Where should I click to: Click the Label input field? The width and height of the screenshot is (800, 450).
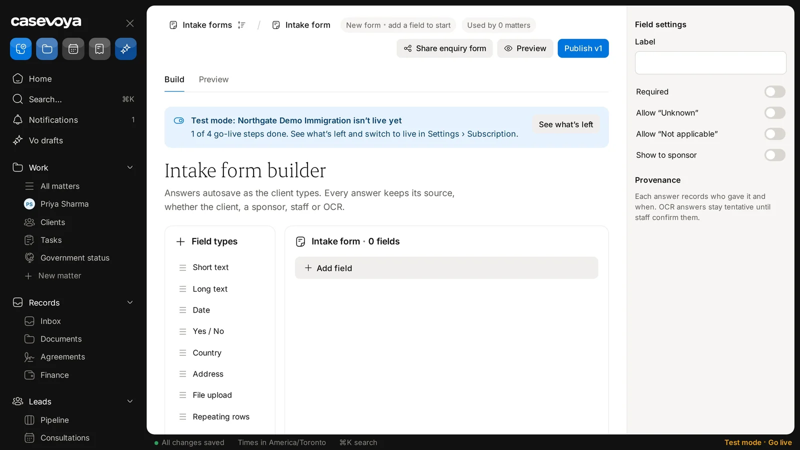click(710, 63)
